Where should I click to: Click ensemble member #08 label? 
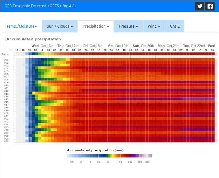(x=6, y=80)
